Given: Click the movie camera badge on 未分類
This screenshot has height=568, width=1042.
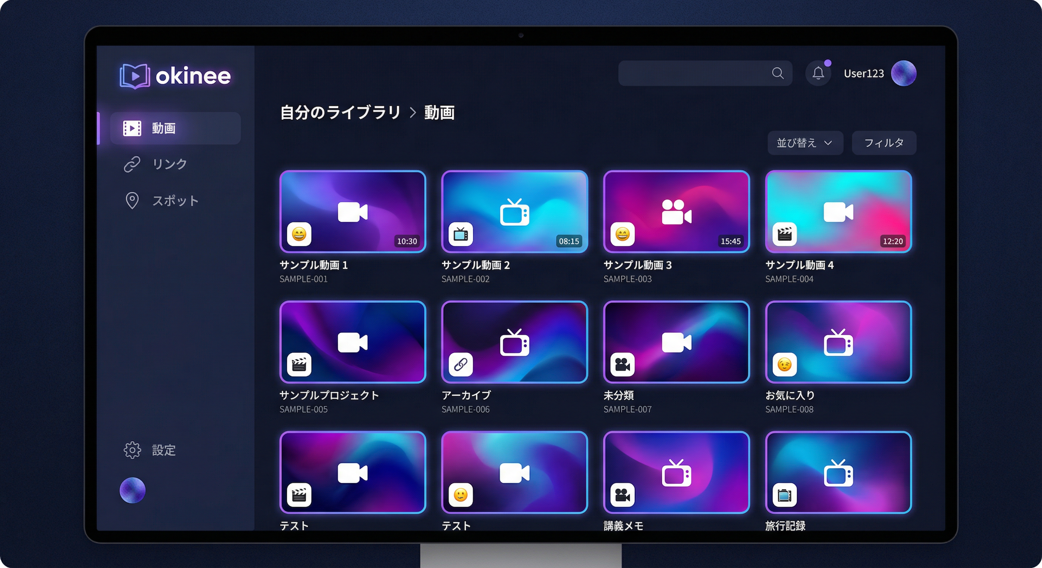Looking at the screenshot, I should point(622,365).
